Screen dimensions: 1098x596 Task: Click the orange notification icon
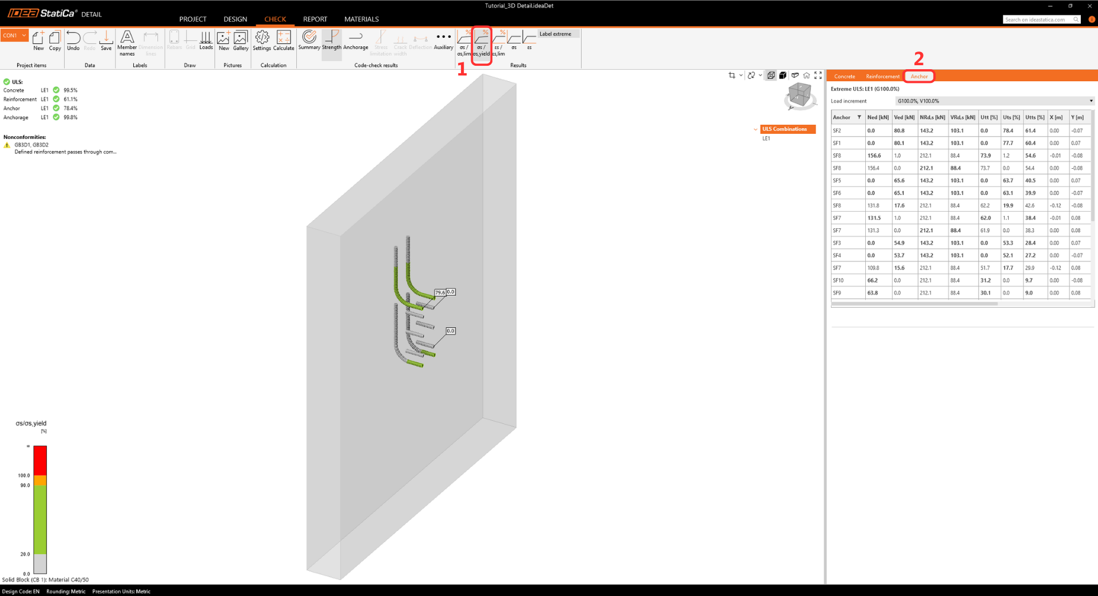coord(1092,19)
